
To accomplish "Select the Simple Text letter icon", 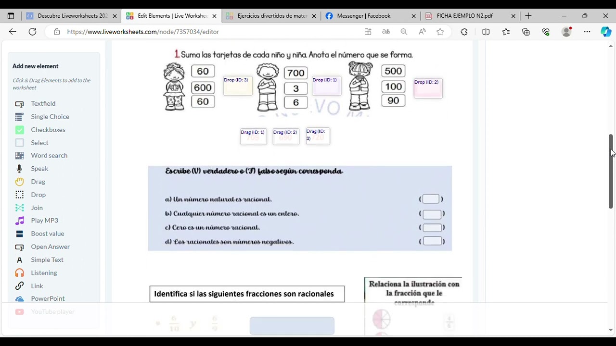I will pos(19,260).
